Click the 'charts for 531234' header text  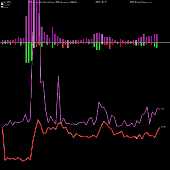(x=68, y=2)
